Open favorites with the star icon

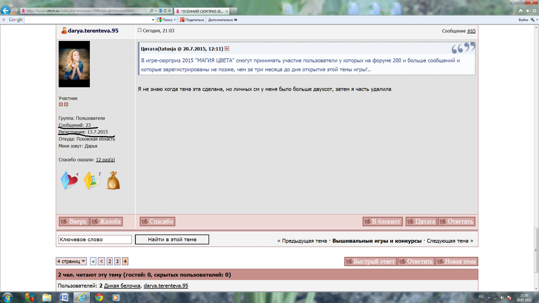528,11
